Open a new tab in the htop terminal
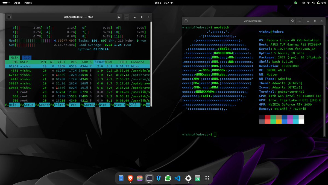This screenshot has width=328, height=185. tap(9, 17)
